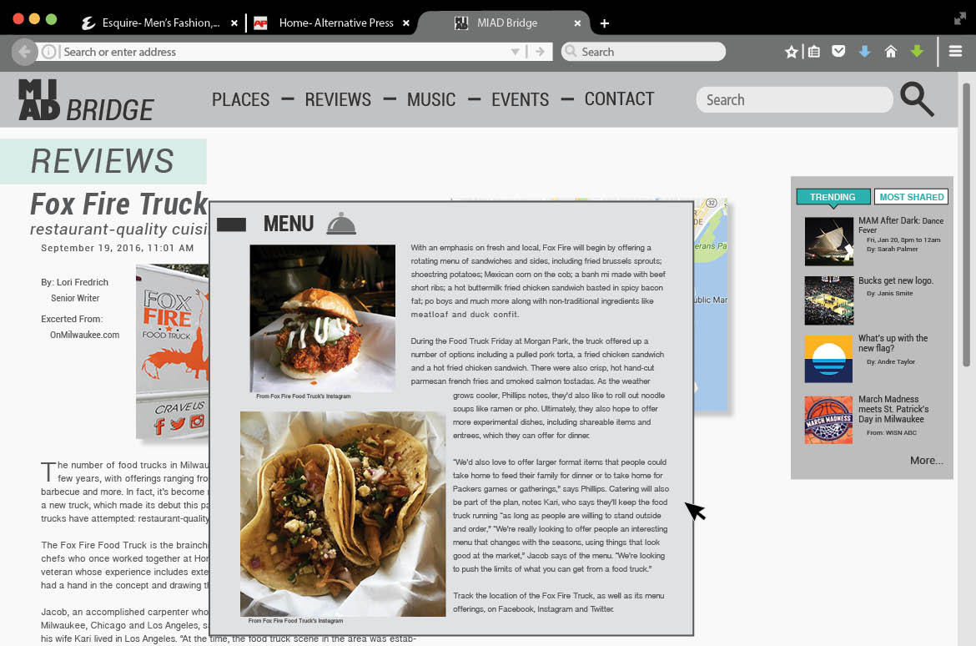Open the What's up with the new flag article
This screenshot has height=646, width=976.
click(x=893, y=343)
